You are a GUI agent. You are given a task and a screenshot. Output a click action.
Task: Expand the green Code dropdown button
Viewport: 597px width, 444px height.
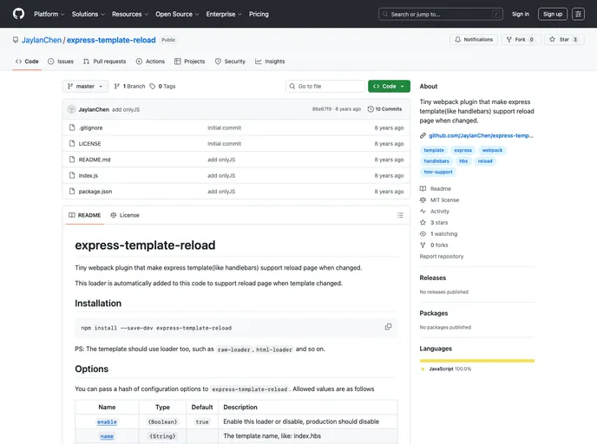click(389, 87)
